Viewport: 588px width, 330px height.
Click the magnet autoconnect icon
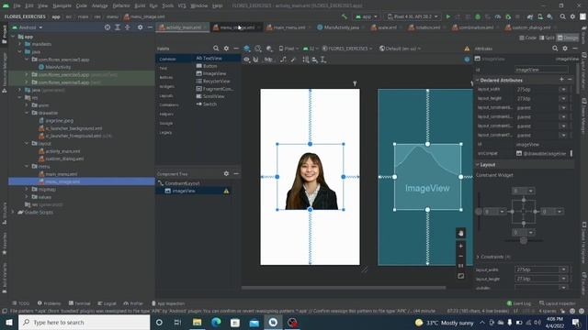coord(255,60)
